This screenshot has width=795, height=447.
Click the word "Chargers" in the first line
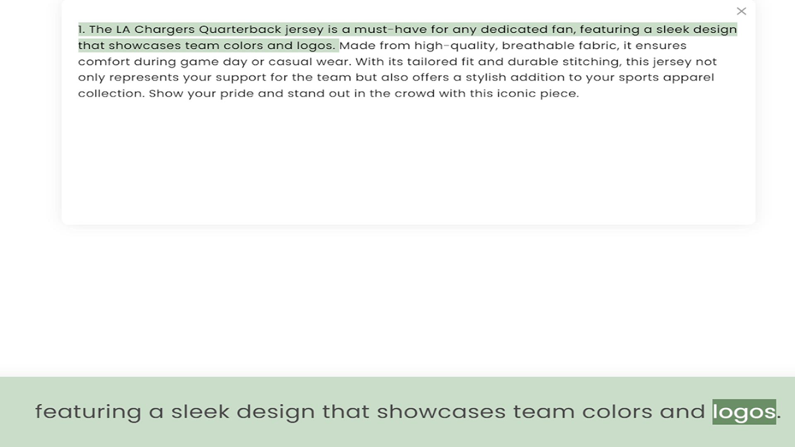(164, 29)
